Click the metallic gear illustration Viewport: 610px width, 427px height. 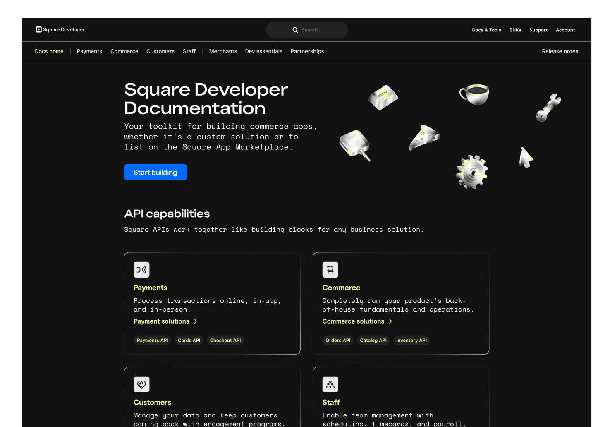472,172
